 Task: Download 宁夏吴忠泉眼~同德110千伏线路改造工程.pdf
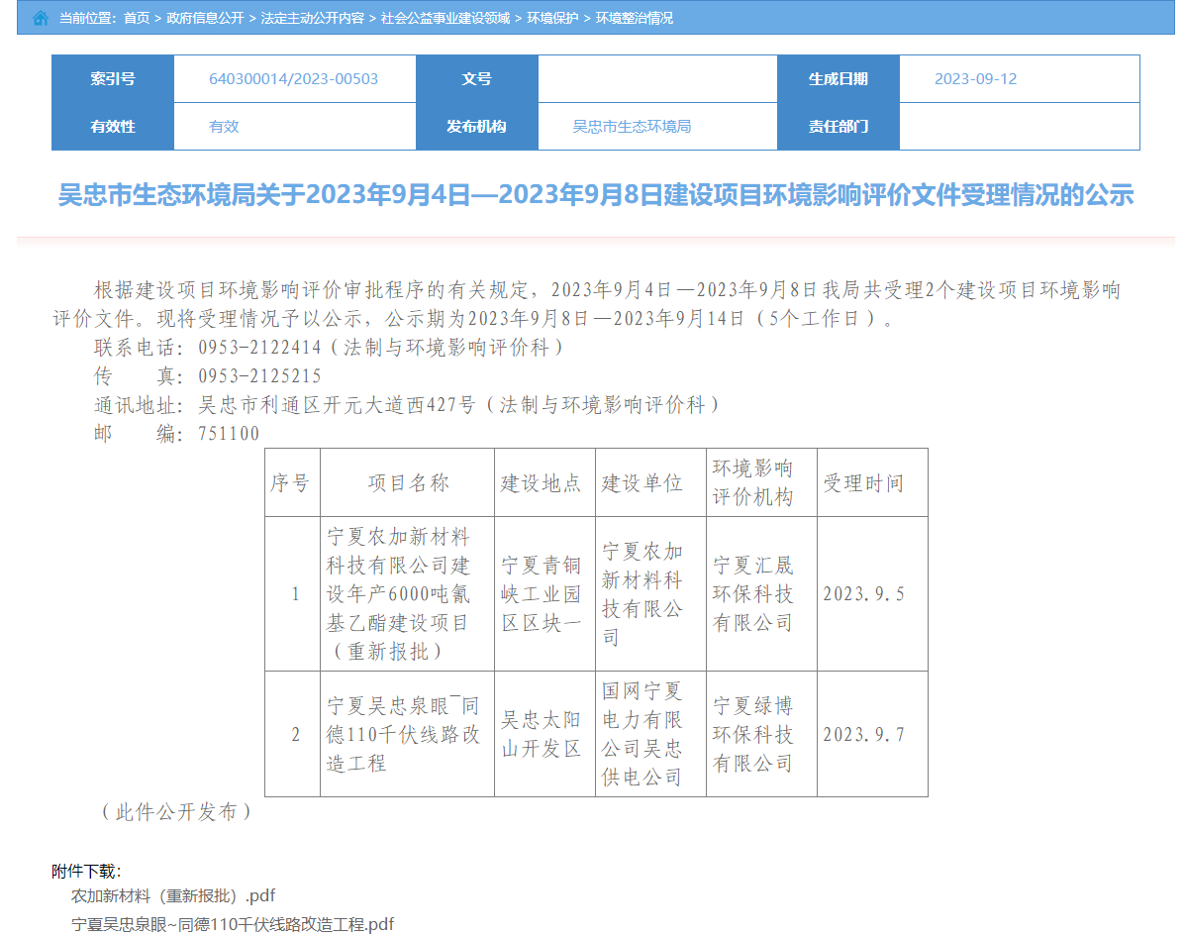(x=233, y=924)
